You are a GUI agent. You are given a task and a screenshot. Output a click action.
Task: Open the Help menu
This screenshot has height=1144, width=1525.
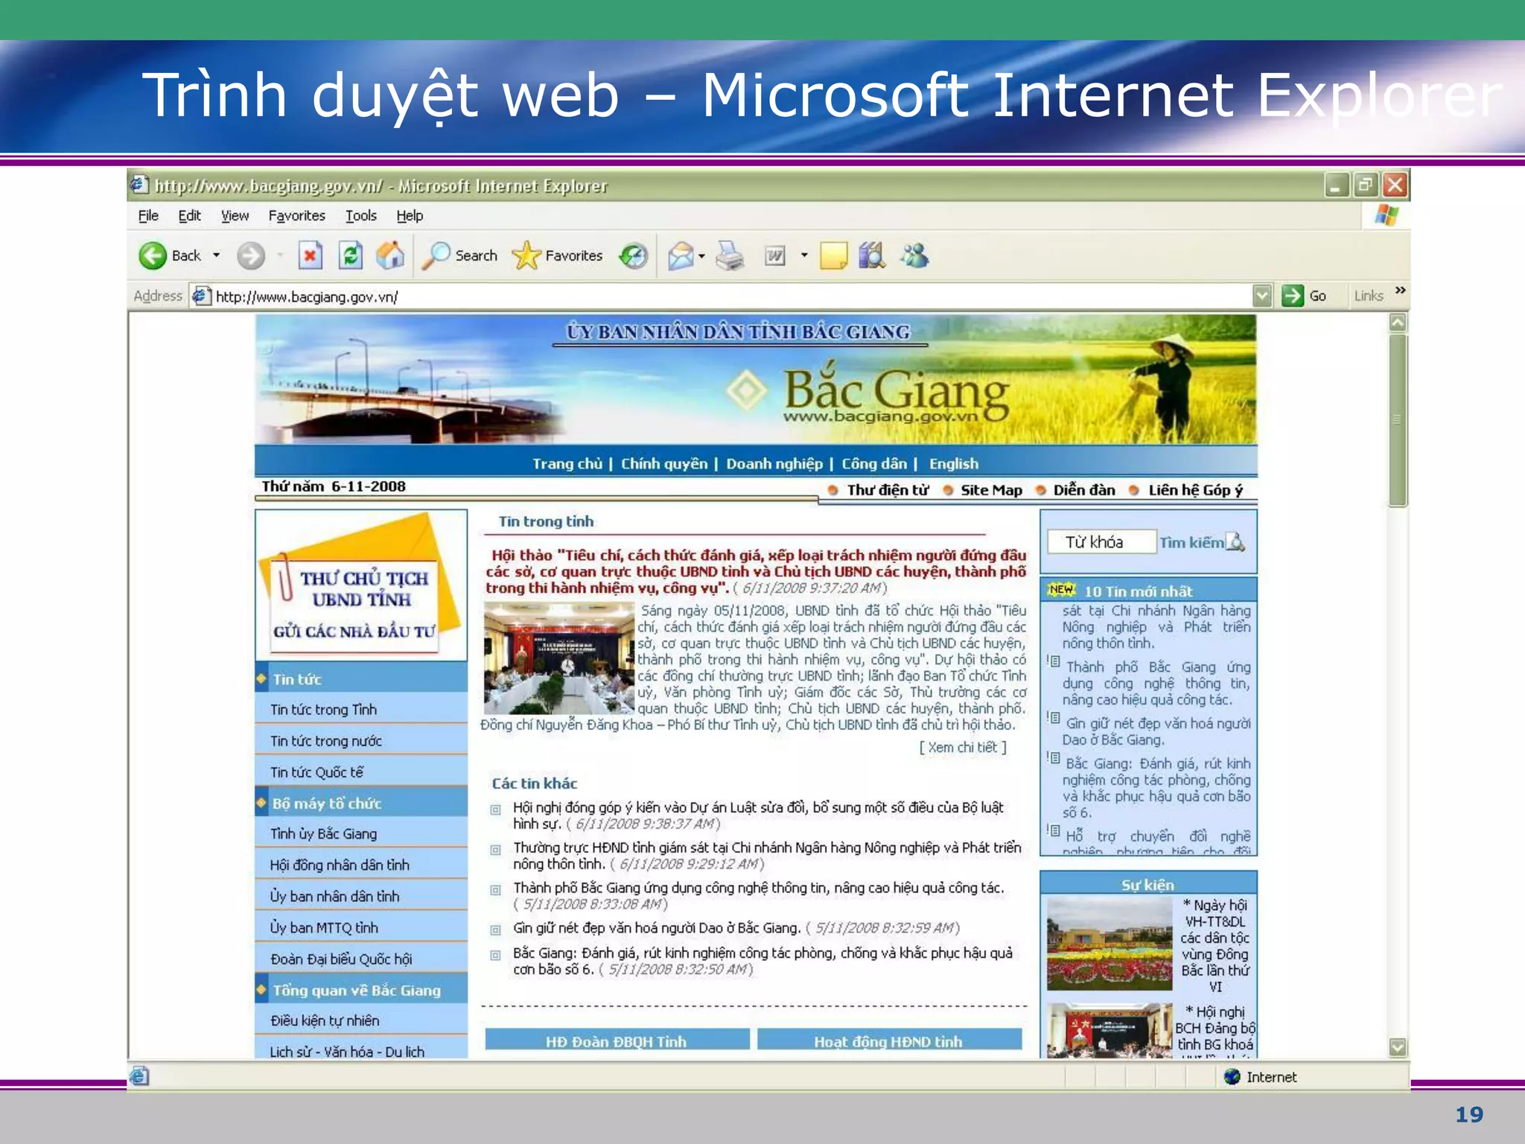tap(410, 216)
